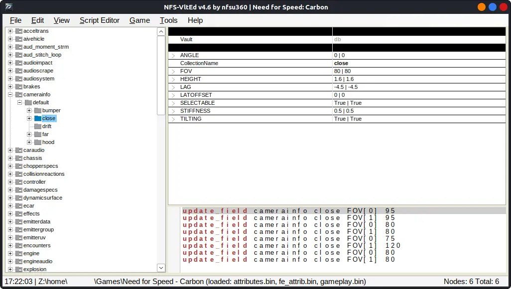Click the tree panel vertical scrollbar thumb
This screenshot has height=289, width=511.
click(161, 75)
